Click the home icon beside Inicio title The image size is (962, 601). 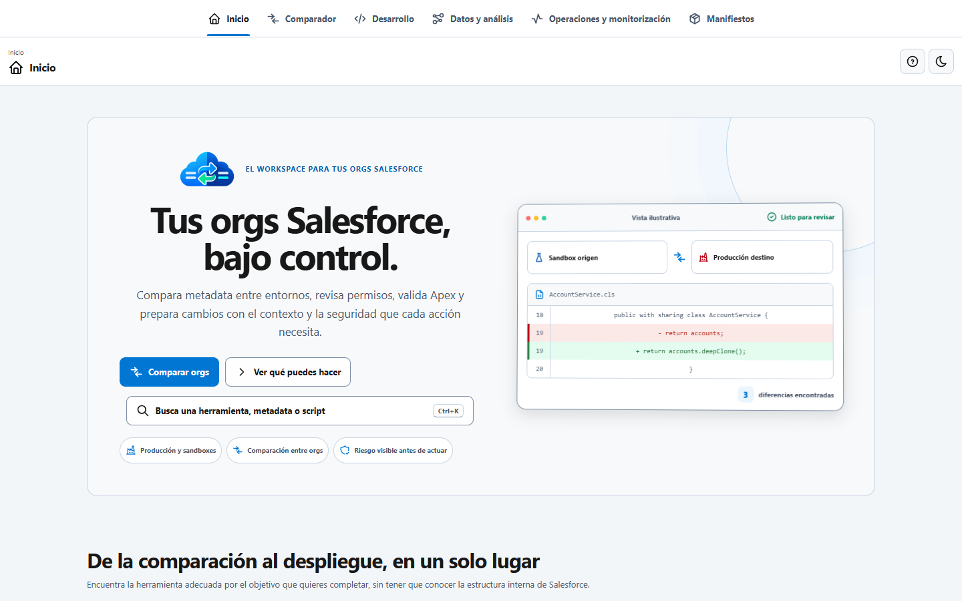coord(16,67)
